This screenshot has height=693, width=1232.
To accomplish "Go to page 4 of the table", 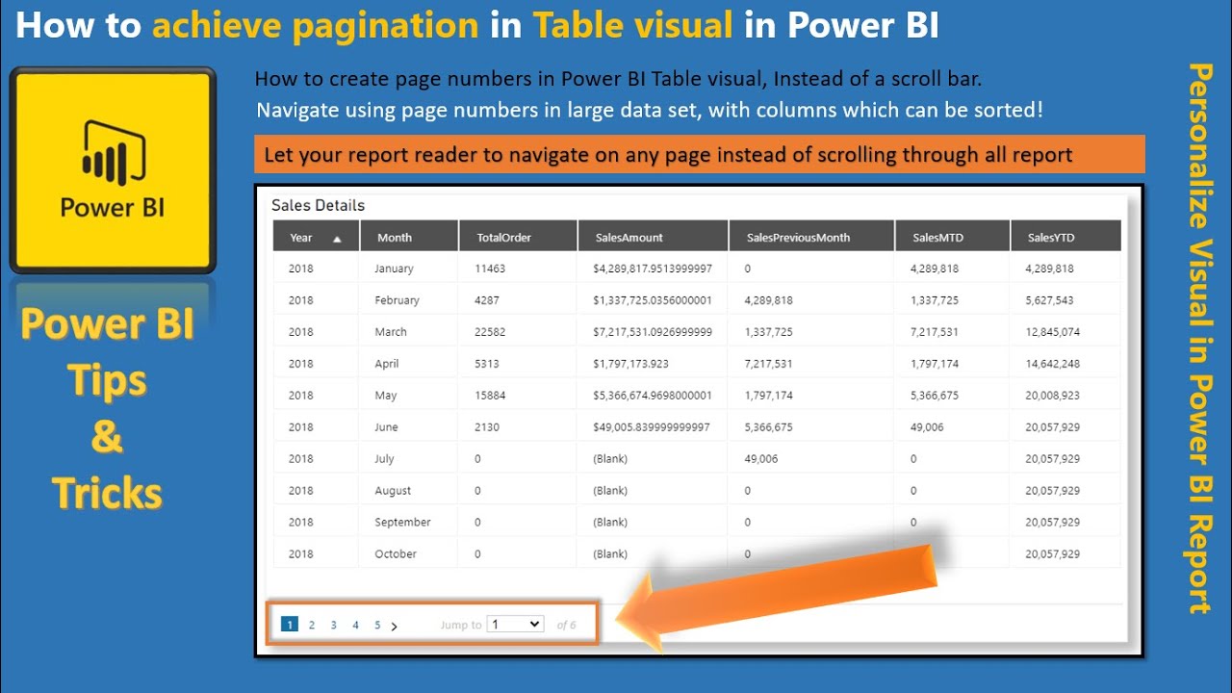I will point(355,625).
